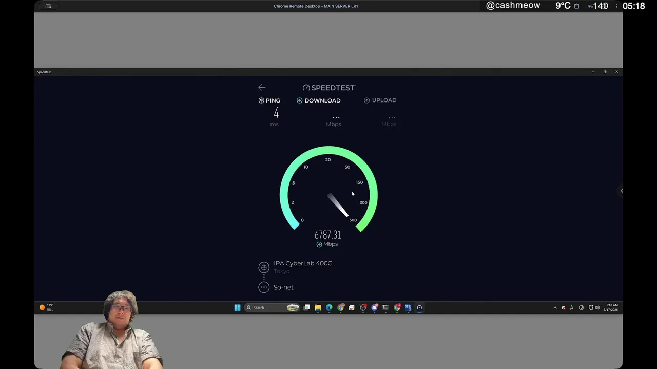Open the volume speaker tray icon
Image resolution: width=657 pixels, height=369 pixels.
pos(597,307)
